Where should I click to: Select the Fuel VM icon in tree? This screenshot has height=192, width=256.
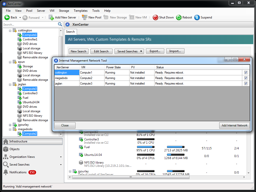point(19,98)
